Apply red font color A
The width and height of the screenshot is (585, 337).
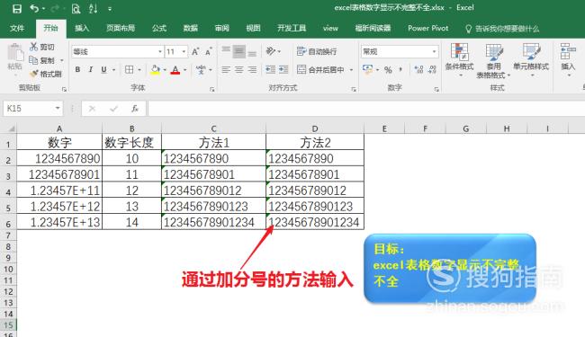click(175, 69)
